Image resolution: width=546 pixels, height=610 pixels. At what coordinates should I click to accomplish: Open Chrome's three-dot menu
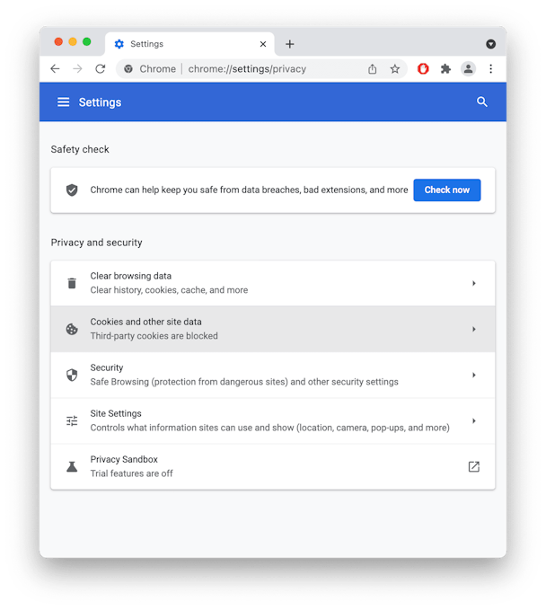click(491, 69)
